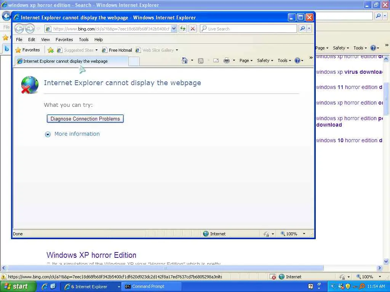Viewport: 390px width, 292px height.
Task: Select the 'Internet Explorer cannot display the webpage' tab
Action: (x=72, y=61)
